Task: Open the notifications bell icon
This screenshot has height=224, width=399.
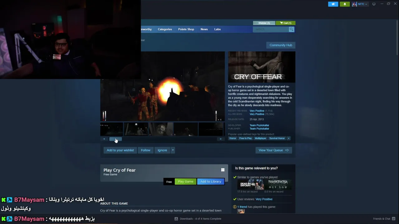Action: click(344, 4)
